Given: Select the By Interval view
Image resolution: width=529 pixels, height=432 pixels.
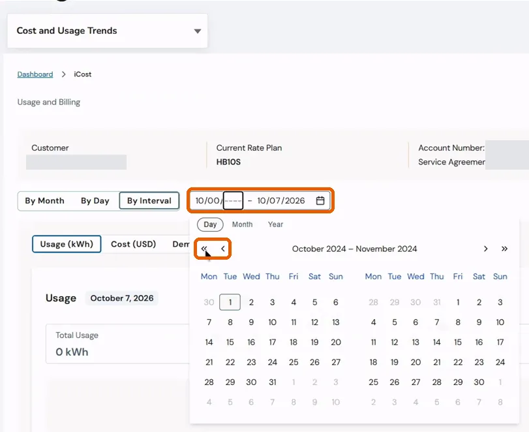Looking at the screenshot, I should [x=149, y=201].
